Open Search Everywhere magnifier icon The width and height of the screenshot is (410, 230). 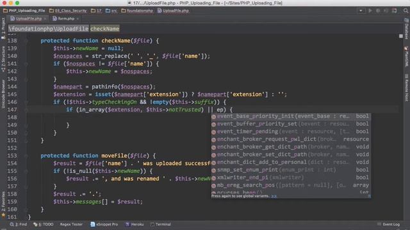(x=406, y=11)
